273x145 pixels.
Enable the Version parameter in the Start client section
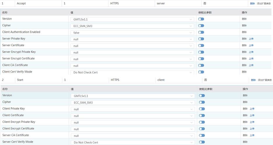(x=202, y=96)
